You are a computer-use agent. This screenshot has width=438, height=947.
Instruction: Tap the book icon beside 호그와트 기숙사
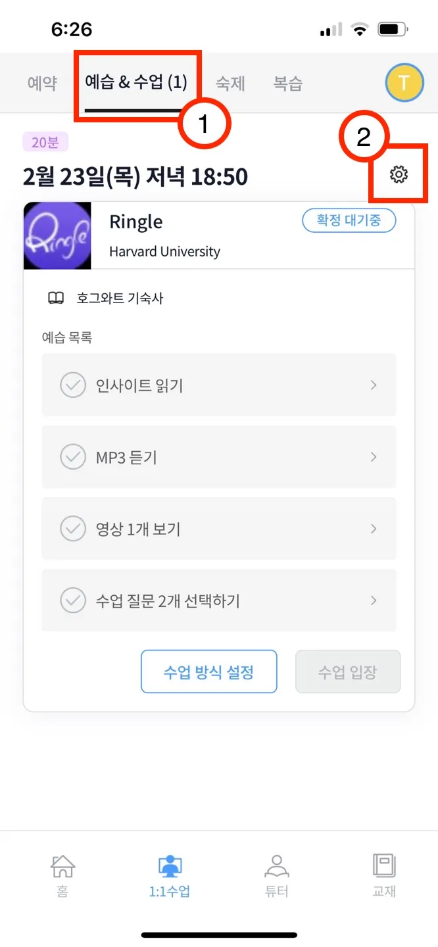coord(56,299)
